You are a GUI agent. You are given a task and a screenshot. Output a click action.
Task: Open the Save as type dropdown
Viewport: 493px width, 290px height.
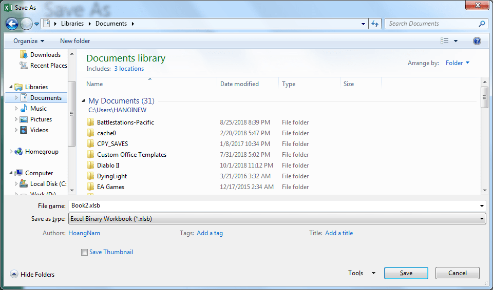[277, 219]
